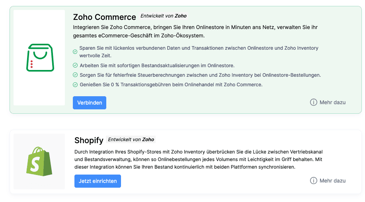Click the Zoho Commerce shopping bag logo
The height and width of the screenshot is (202, 365).
point(40,58)
